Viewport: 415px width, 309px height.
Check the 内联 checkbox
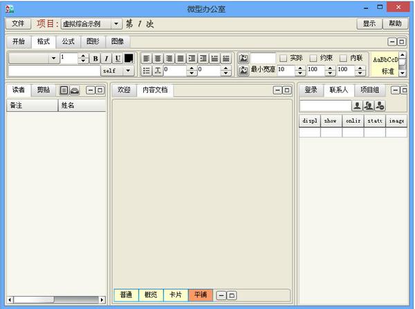[343, 58]
